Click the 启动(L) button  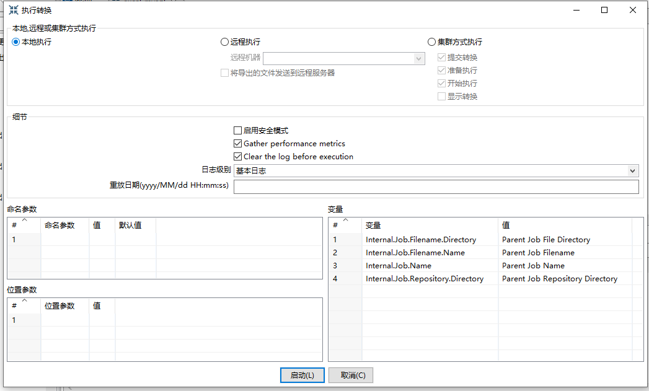302,376
